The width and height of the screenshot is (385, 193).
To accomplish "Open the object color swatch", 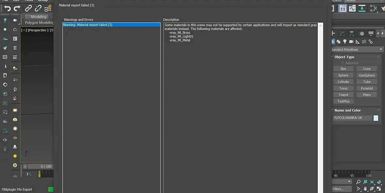I will [376, 118].
